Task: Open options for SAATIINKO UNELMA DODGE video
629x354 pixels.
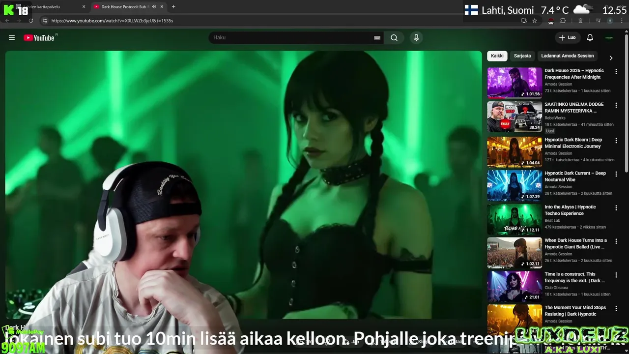Action: (616, 105)
